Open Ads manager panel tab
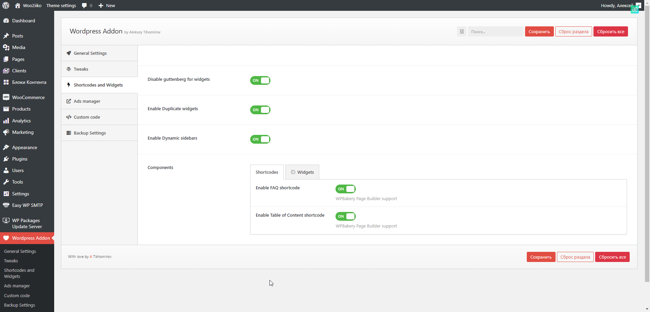Image resolution: width=650 pixels, height=312 pixels. tap(99, 101)
